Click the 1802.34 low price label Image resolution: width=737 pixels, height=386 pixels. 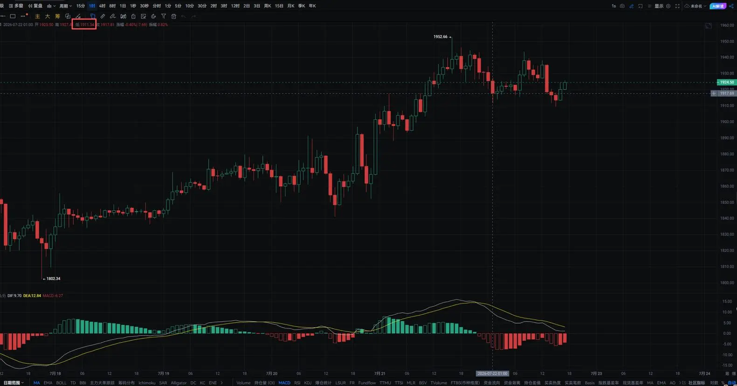tap(53, 279)
